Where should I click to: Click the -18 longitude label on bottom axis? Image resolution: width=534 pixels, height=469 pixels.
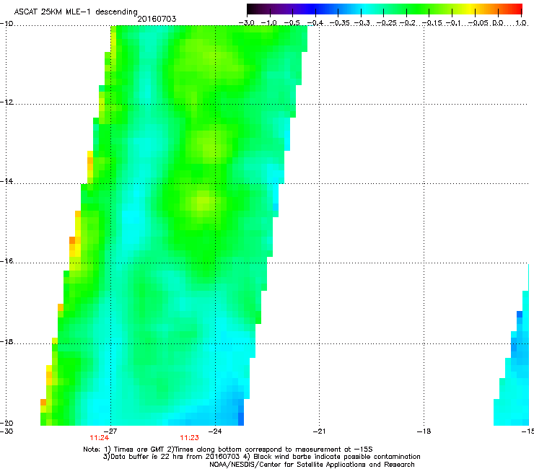tap(424, 431)
